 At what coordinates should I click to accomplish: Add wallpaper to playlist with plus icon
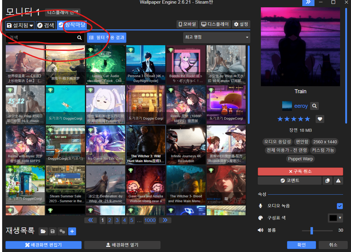coord(72,231)
